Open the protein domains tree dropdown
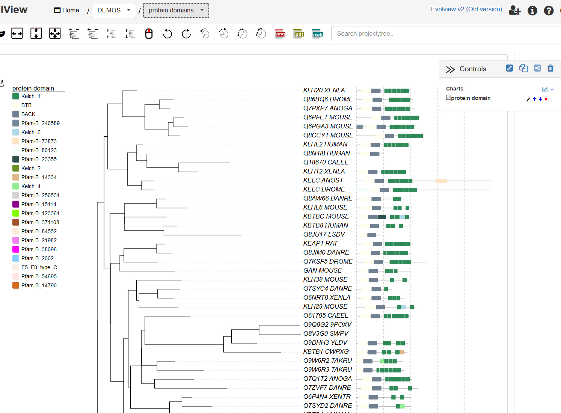This screenshot has height=413, width=561. 176,11
